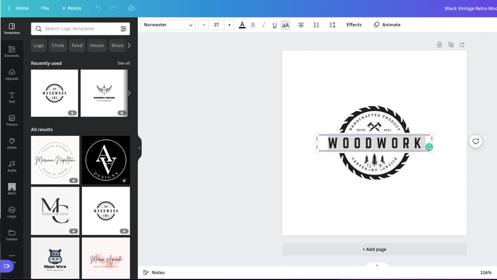
Task: Open the Templates sidebar panel
Action: [x=12, y=29]
